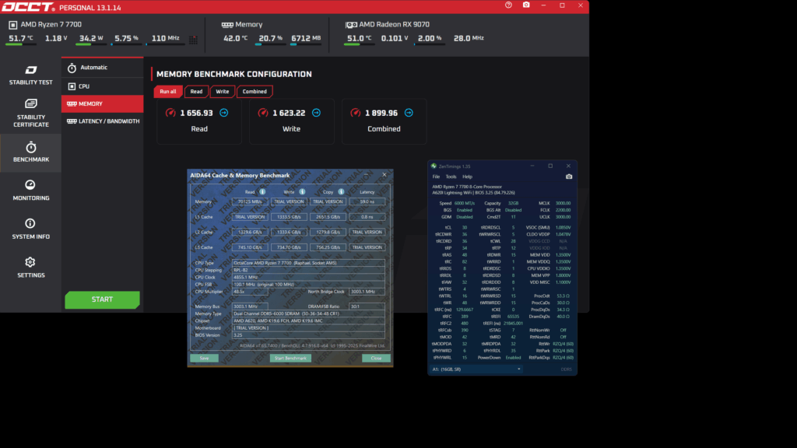Choose the Combined memory benchmark mode
This screenshot has height=448, width=797.
[255, 92]
